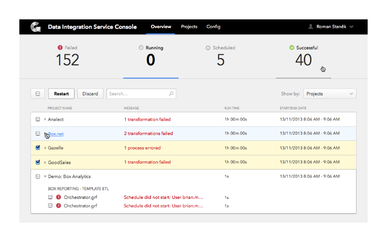Image resolution: width=387 pixels, height=242 pixels.
Task: Click the Restart button
Action: coord(61,93)
